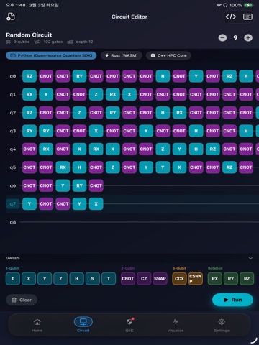Screen dimensions: 259x345
Task: Select the Z gate on q5
Action: [x=113, y=167]
